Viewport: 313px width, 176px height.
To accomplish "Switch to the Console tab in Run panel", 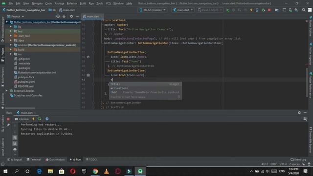I will pos(22,119).
